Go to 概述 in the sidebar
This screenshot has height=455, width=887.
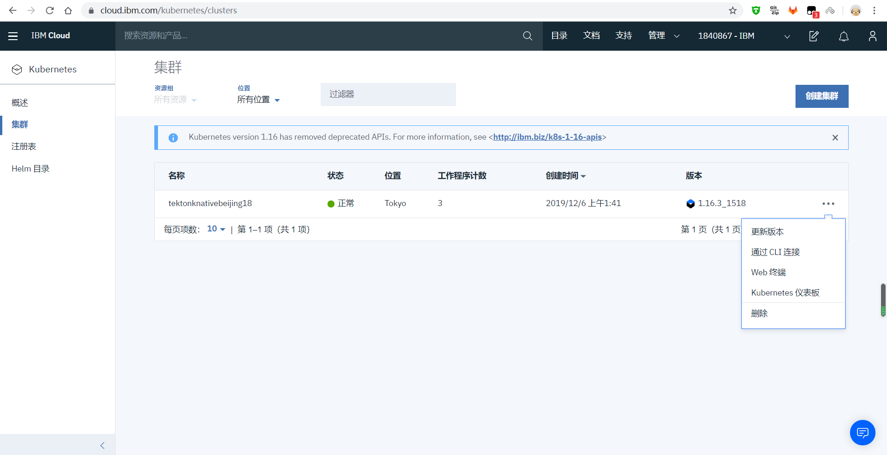tap(20, 103)
